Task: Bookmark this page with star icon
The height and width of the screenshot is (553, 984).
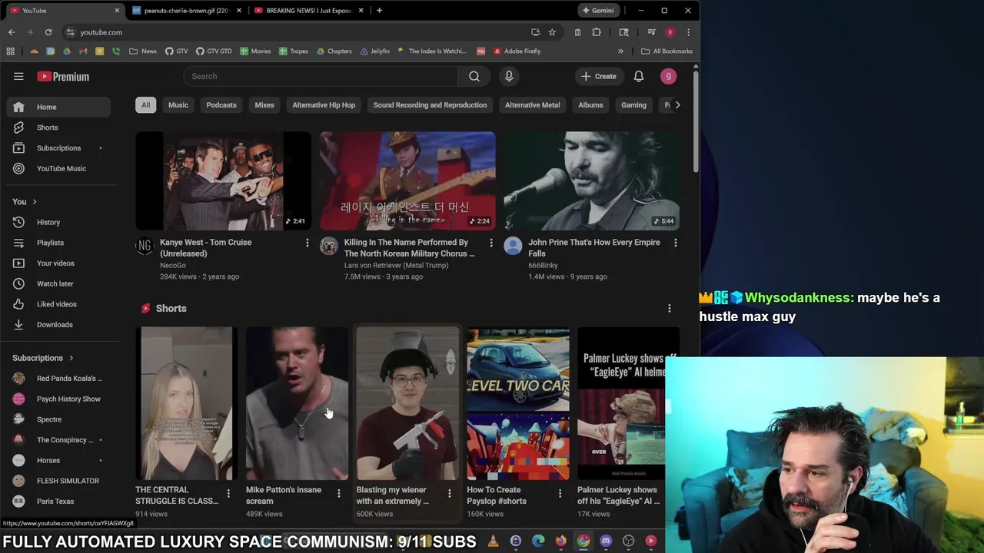Action: pyautogui.click(x=552, y=32)
